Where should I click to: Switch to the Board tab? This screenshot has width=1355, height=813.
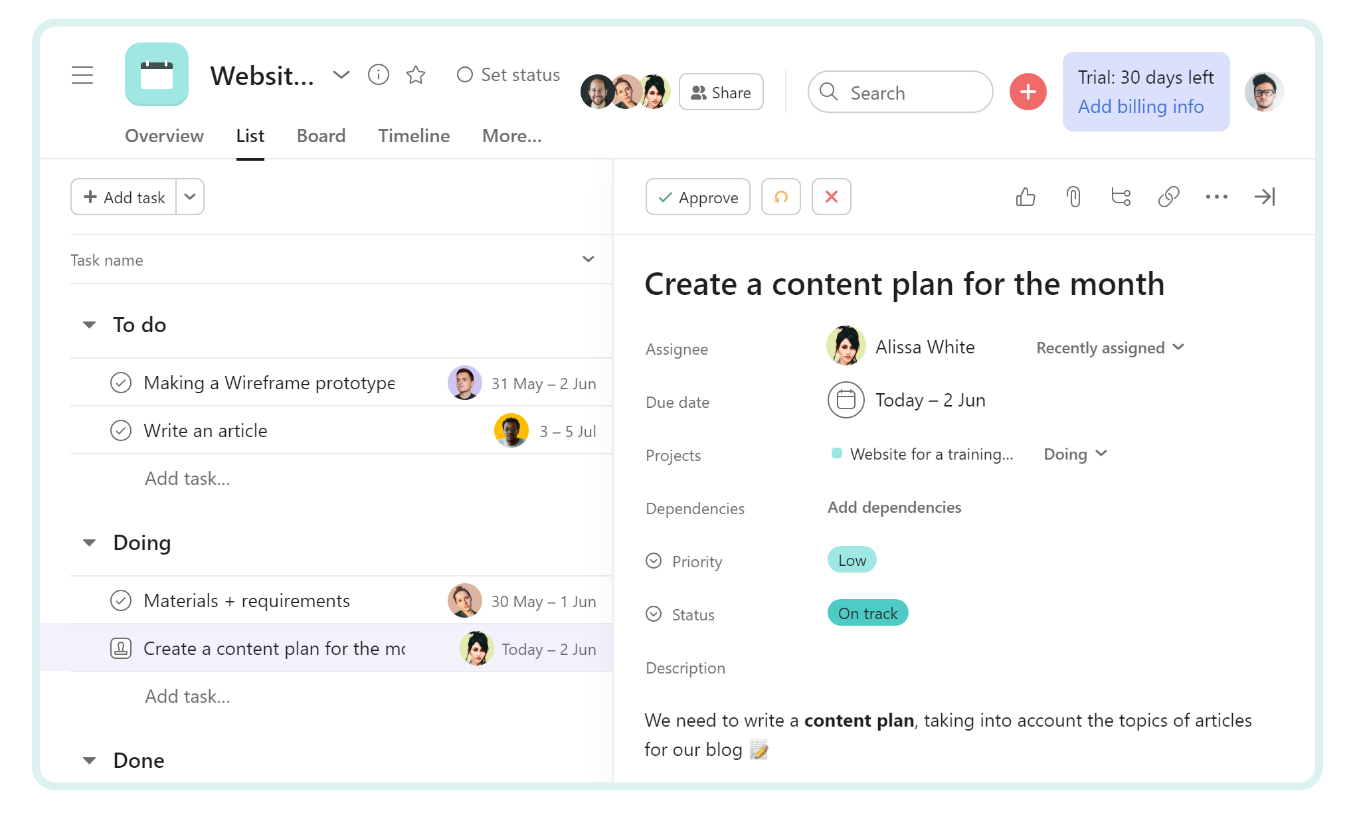[321, 135]
